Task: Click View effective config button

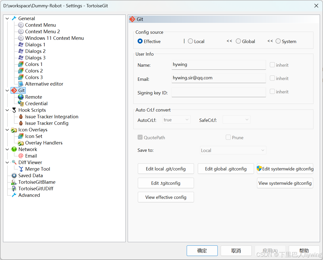Action: tap(166, 197)
